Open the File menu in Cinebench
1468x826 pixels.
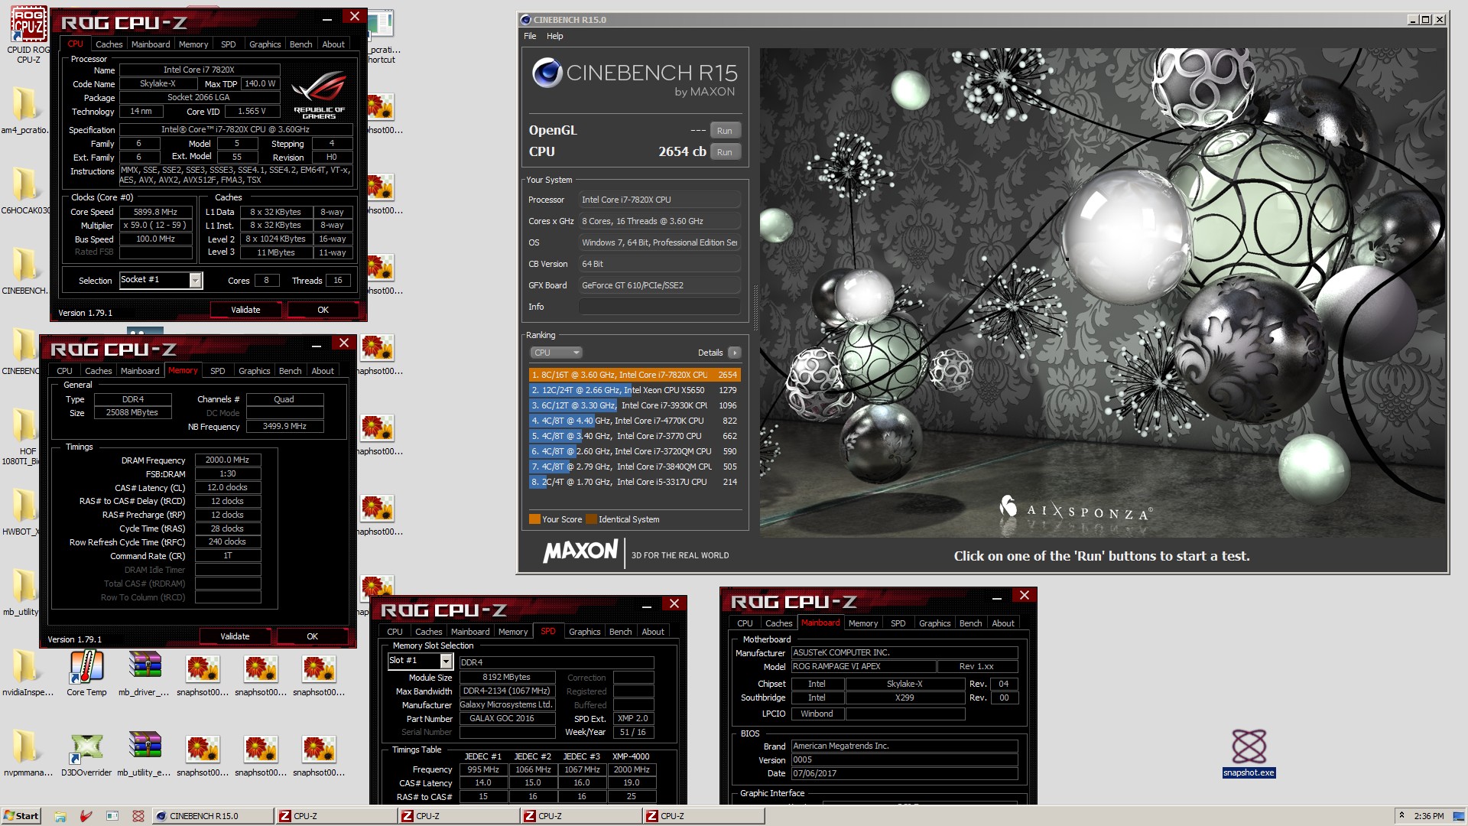(530, 36)
